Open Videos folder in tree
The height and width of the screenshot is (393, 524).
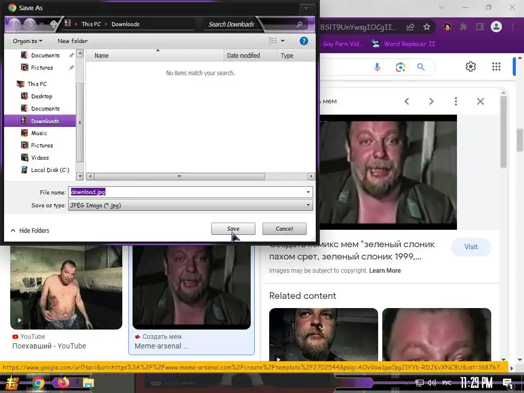pyautogui.click(x=40, y=158)
